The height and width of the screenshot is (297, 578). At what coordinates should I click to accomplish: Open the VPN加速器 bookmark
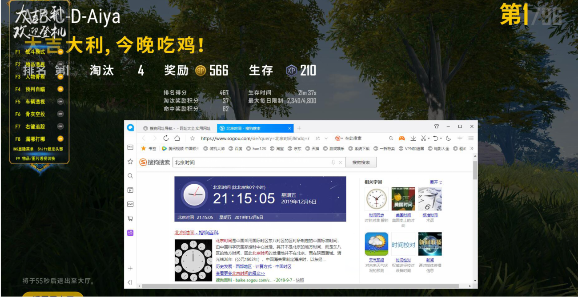point(412,149)
